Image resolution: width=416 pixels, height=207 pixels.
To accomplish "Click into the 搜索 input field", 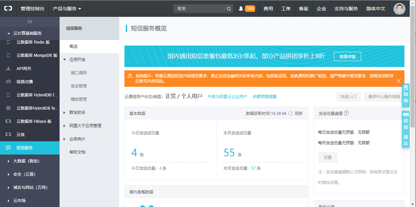I will (x=199, y=9).
